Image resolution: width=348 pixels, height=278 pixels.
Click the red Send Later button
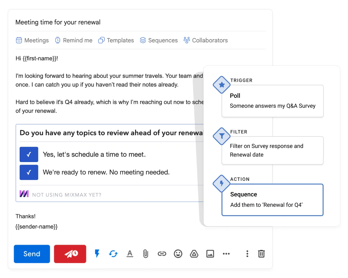(x=70, y=254)
